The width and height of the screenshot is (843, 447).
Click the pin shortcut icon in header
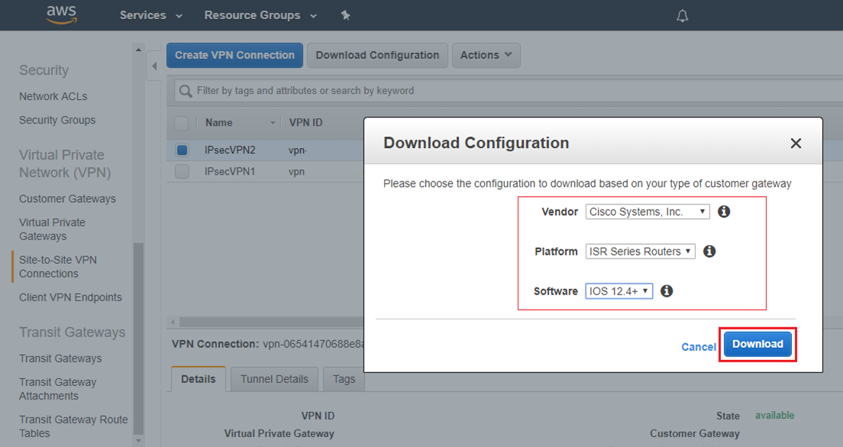click(346, 15)
